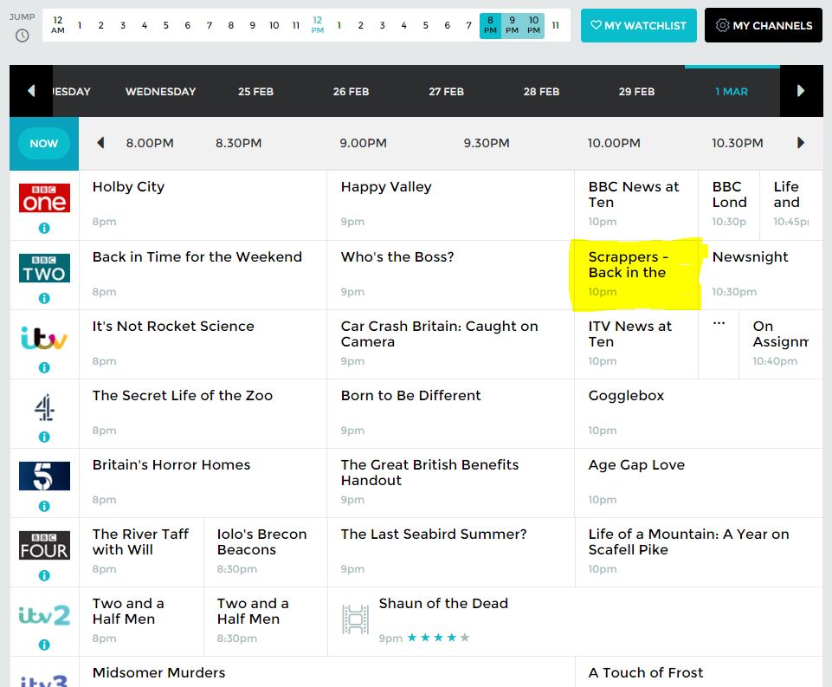832x687 pixels.
Task: Open Back in Time for the Weekend
Action: (x=203, y=275)
